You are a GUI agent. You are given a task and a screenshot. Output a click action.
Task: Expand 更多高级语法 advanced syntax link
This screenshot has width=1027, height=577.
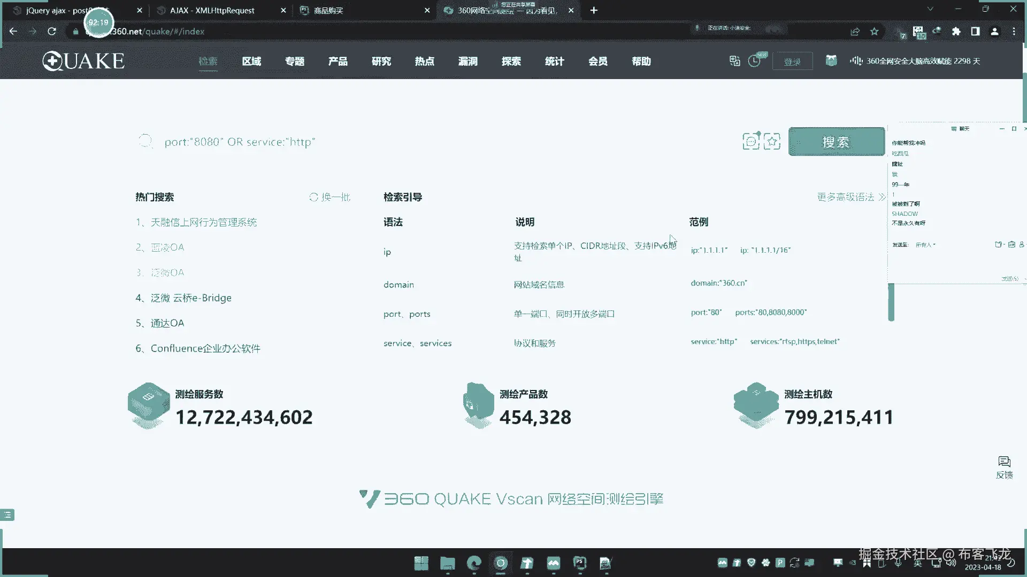click(x=850, y=197)
